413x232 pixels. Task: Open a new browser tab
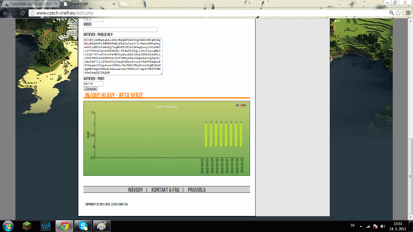coord(124,4)
